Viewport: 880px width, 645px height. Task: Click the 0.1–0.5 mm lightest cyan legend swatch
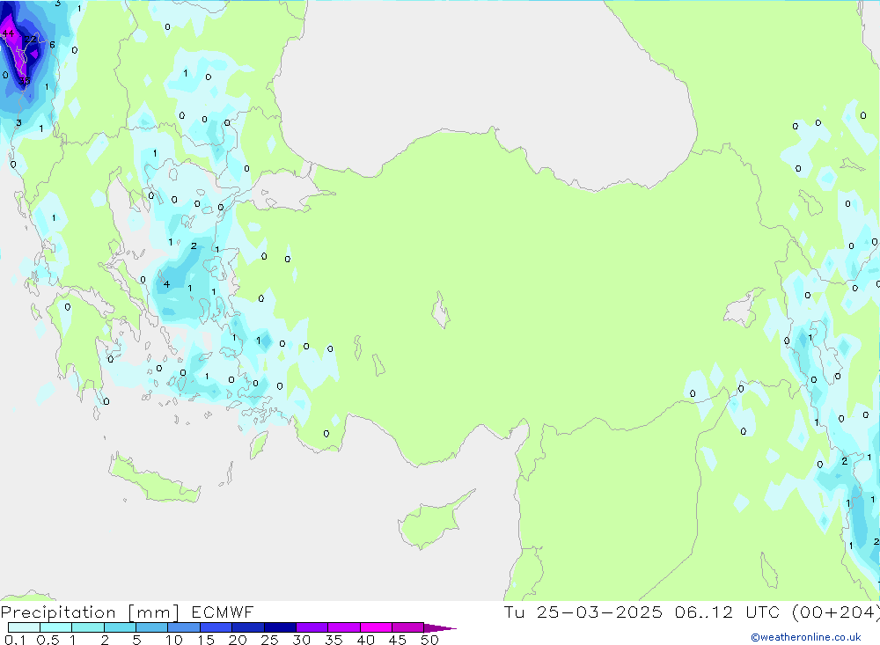(x=24, y=627)
